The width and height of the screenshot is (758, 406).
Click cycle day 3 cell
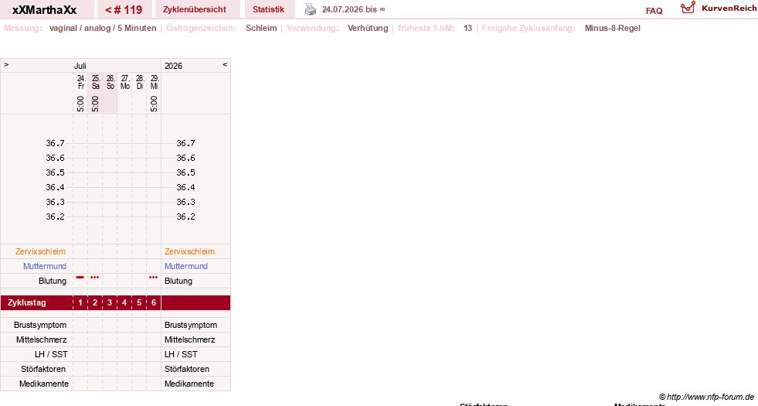[x=110, y=302]
